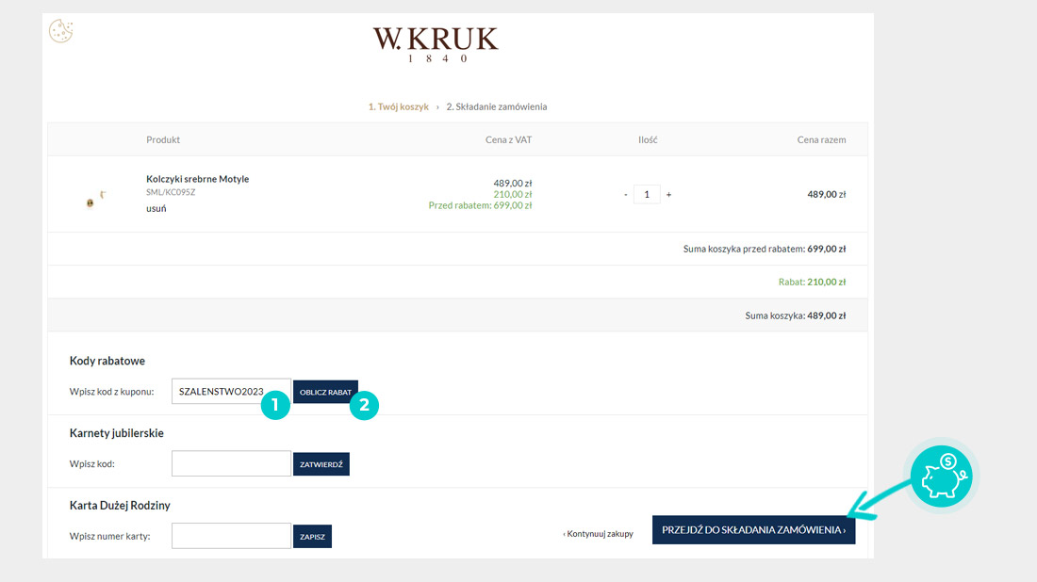The image size is (1037, 582).
Task: Decrease quantity with the minus button
Action: pos(626,194)
